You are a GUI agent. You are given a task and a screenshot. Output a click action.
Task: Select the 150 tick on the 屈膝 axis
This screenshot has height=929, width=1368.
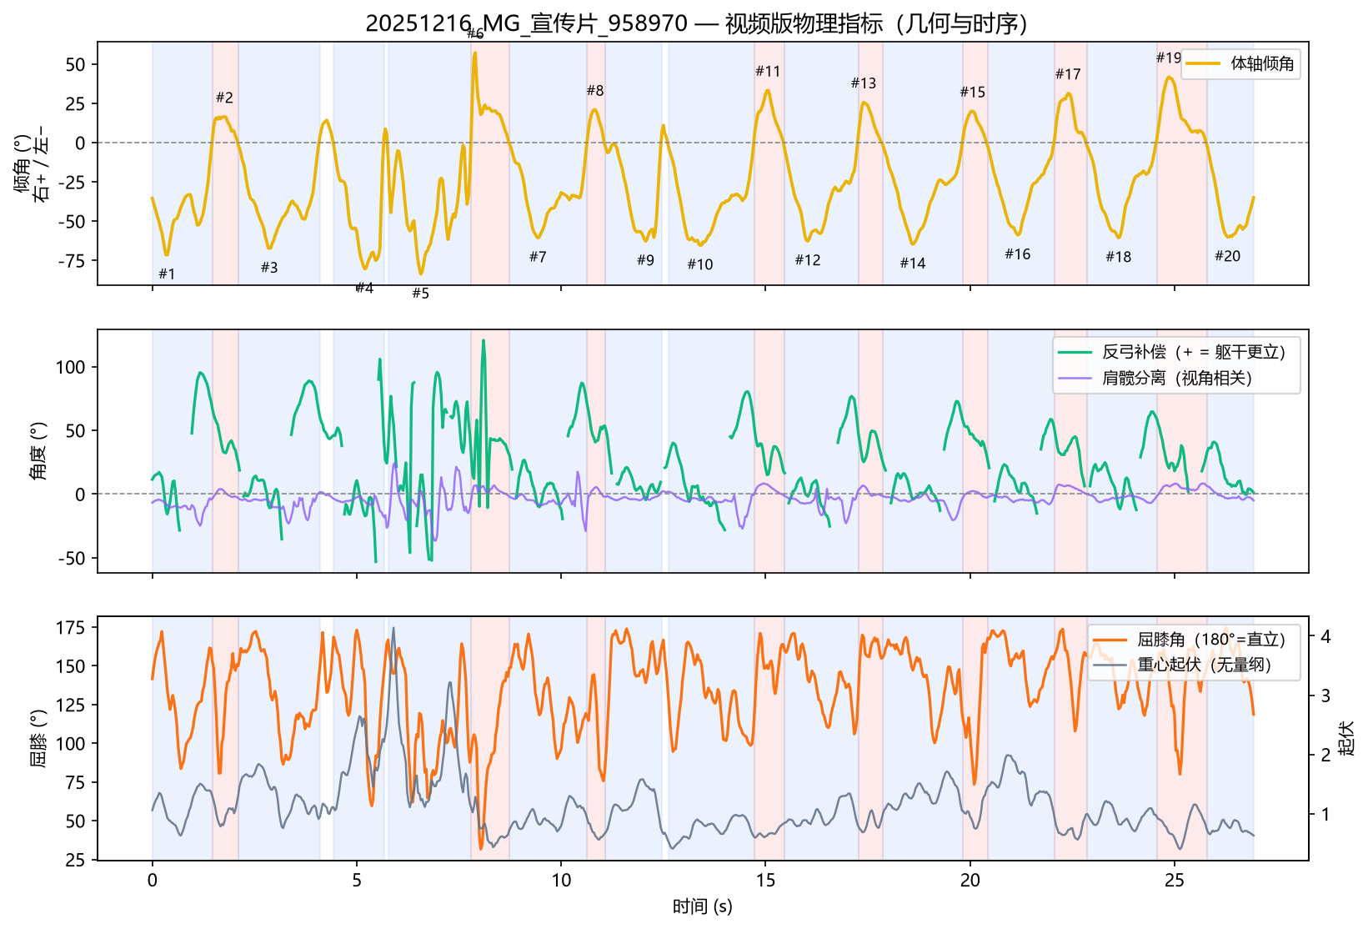tap(72, 666)
